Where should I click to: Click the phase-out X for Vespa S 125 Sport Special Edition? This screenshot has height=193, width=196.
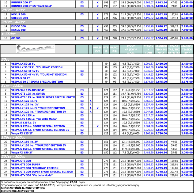click(97, 126)
